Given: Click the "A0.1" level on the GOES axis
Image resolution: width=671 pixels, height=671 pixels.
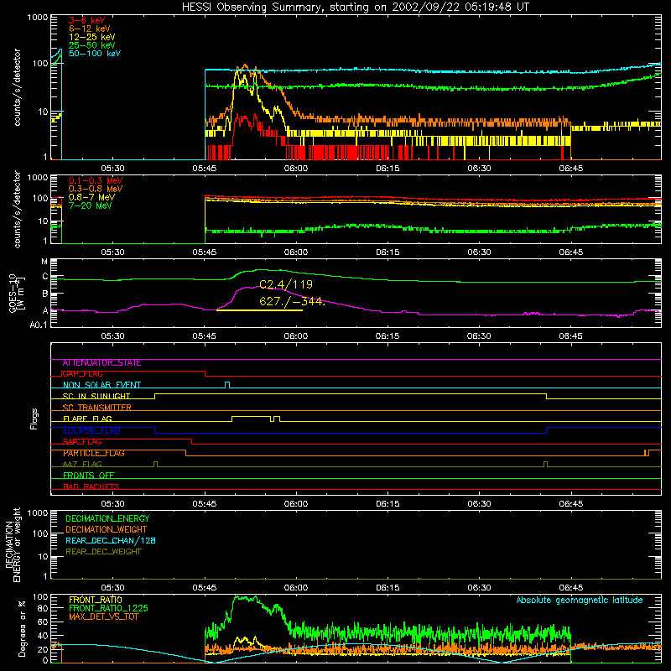Looking at the screenshot, I should coord(39,325).
